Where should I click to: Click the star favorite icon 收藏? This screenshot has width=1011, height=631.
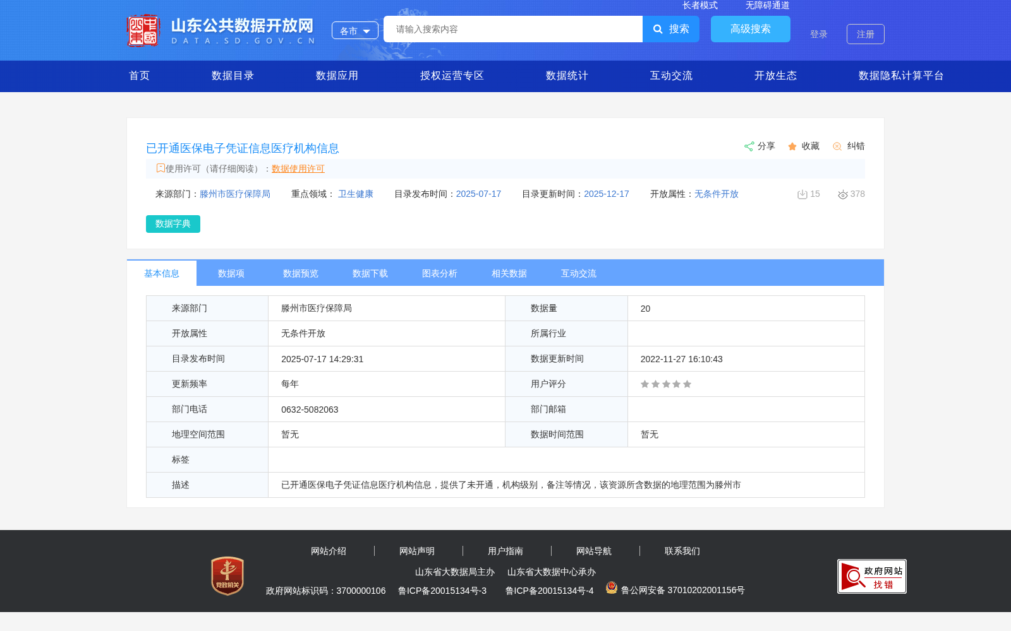(792, 146)
